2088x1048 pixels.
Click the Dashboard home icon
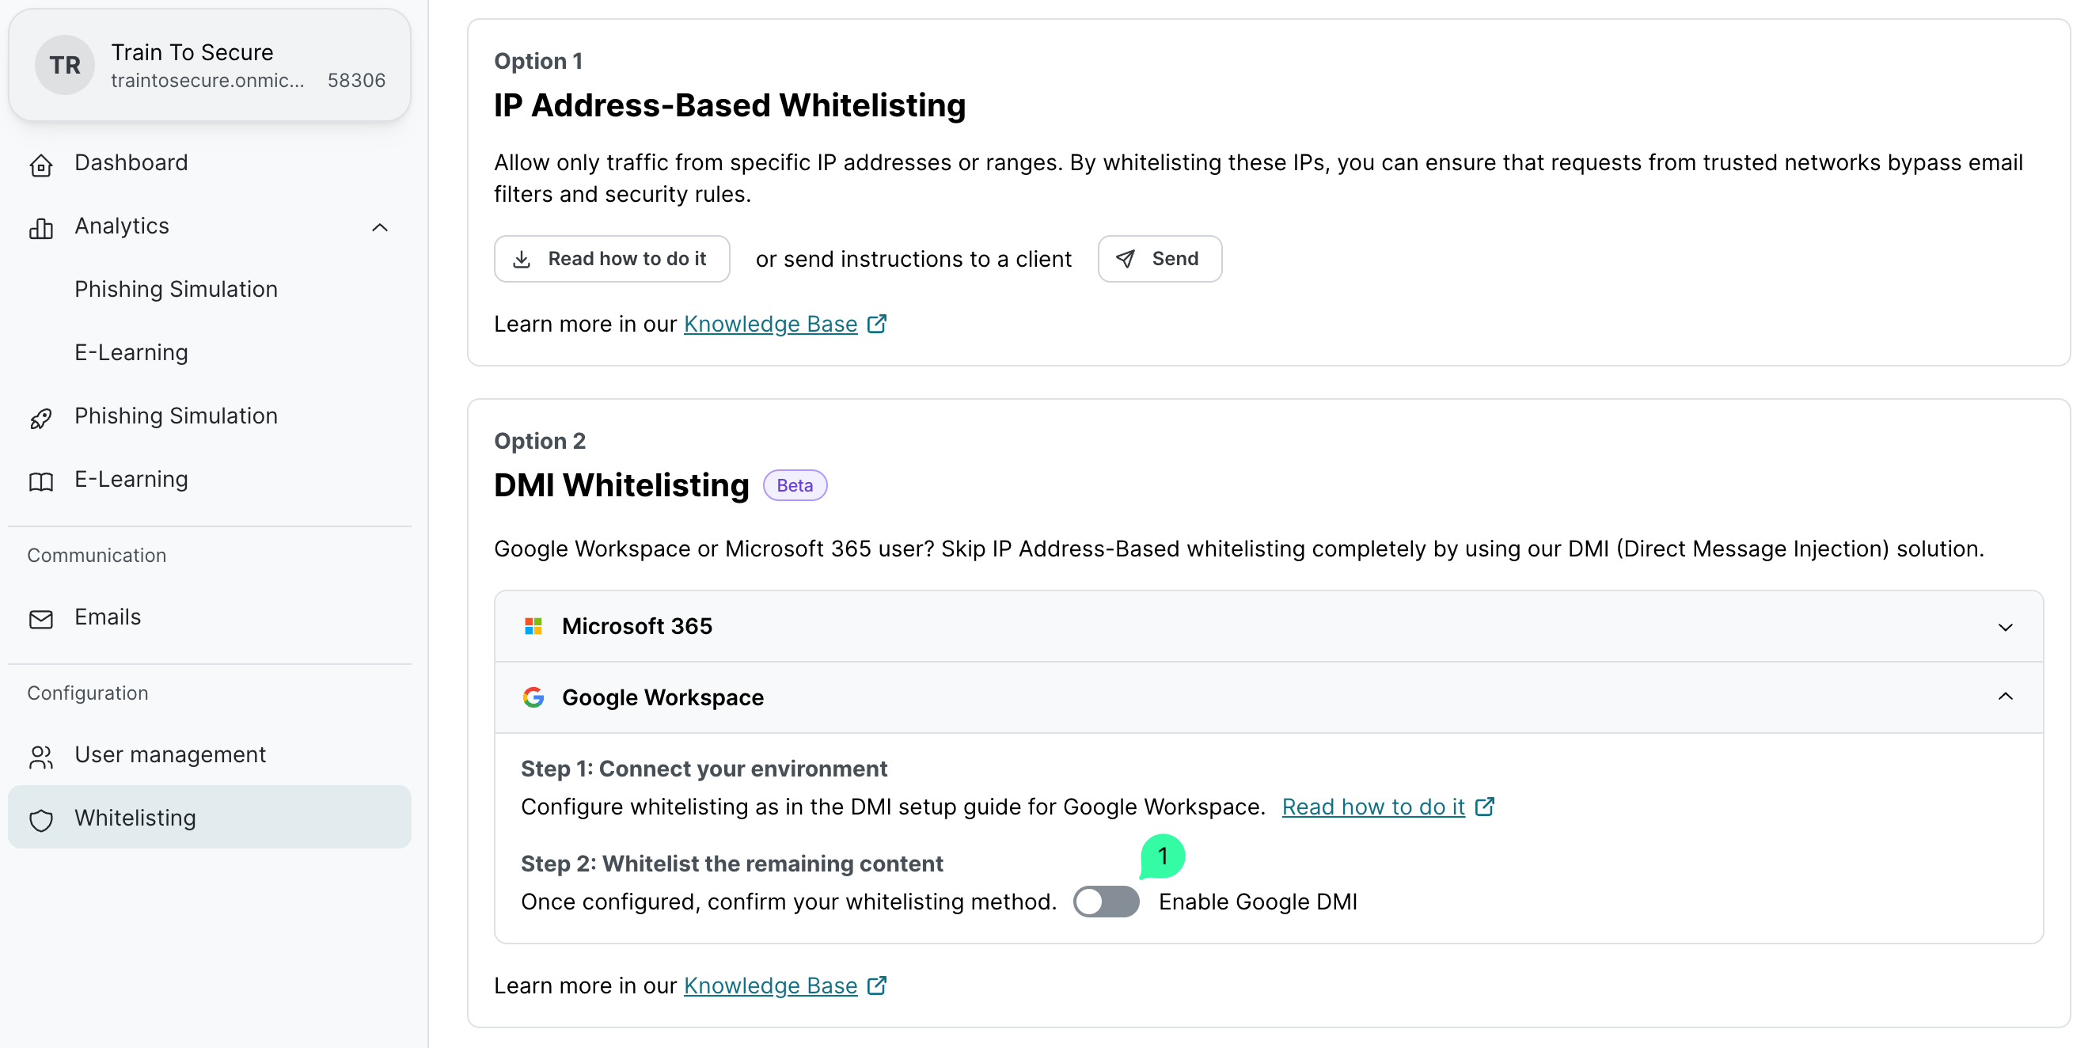point(40,165)
